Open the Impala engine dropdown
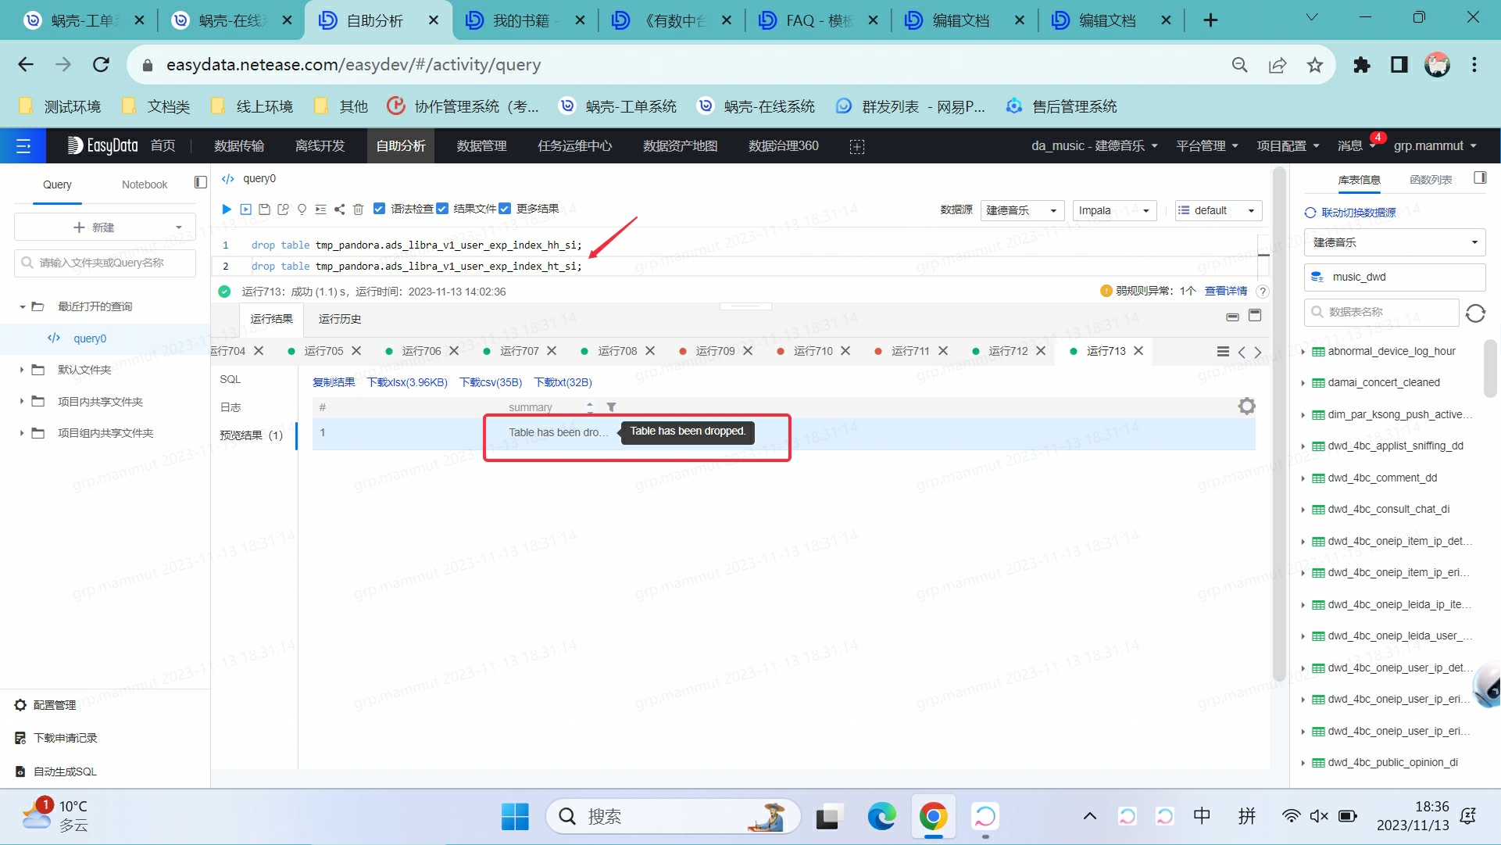The image size is (1501, 845). pos(1113,210)
